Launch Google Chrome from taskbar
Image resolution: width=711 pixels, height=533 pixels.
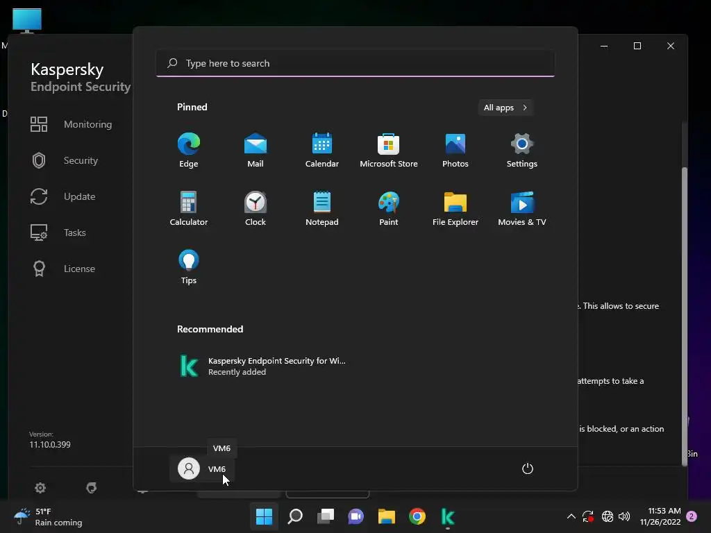click(x=417, y=516)
